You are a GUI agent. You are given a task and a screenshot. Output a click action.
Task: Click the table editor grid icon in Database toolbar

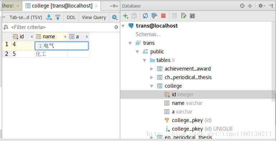coord(174,16)
